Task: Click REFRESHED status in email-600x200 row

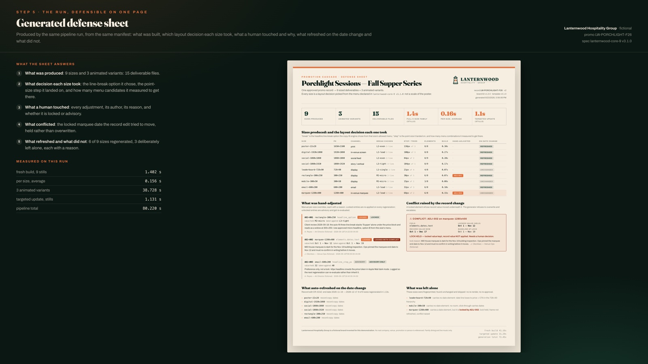Action: pos(486,187)
